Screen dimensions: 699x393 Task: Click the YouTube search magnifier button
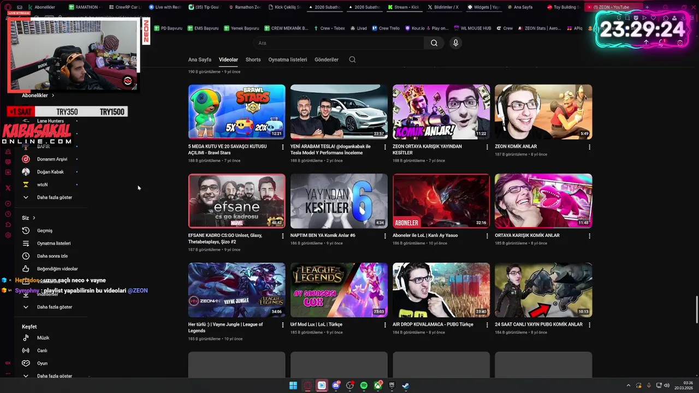(434, 43)
